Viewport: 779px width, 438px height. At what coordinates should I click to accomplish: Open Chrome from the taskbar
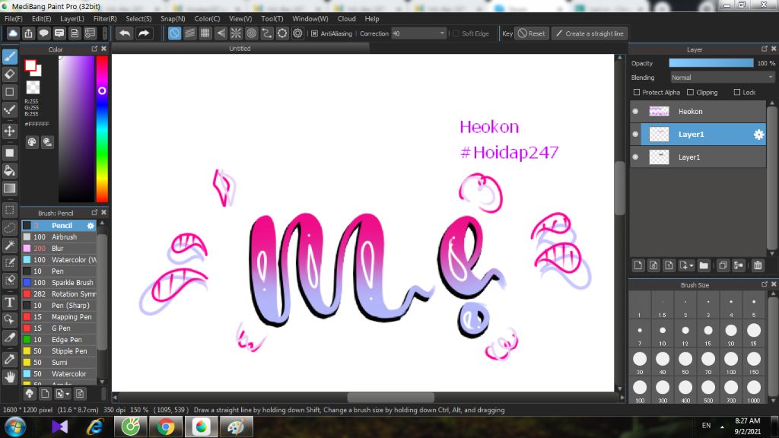[x=166, y=427]
